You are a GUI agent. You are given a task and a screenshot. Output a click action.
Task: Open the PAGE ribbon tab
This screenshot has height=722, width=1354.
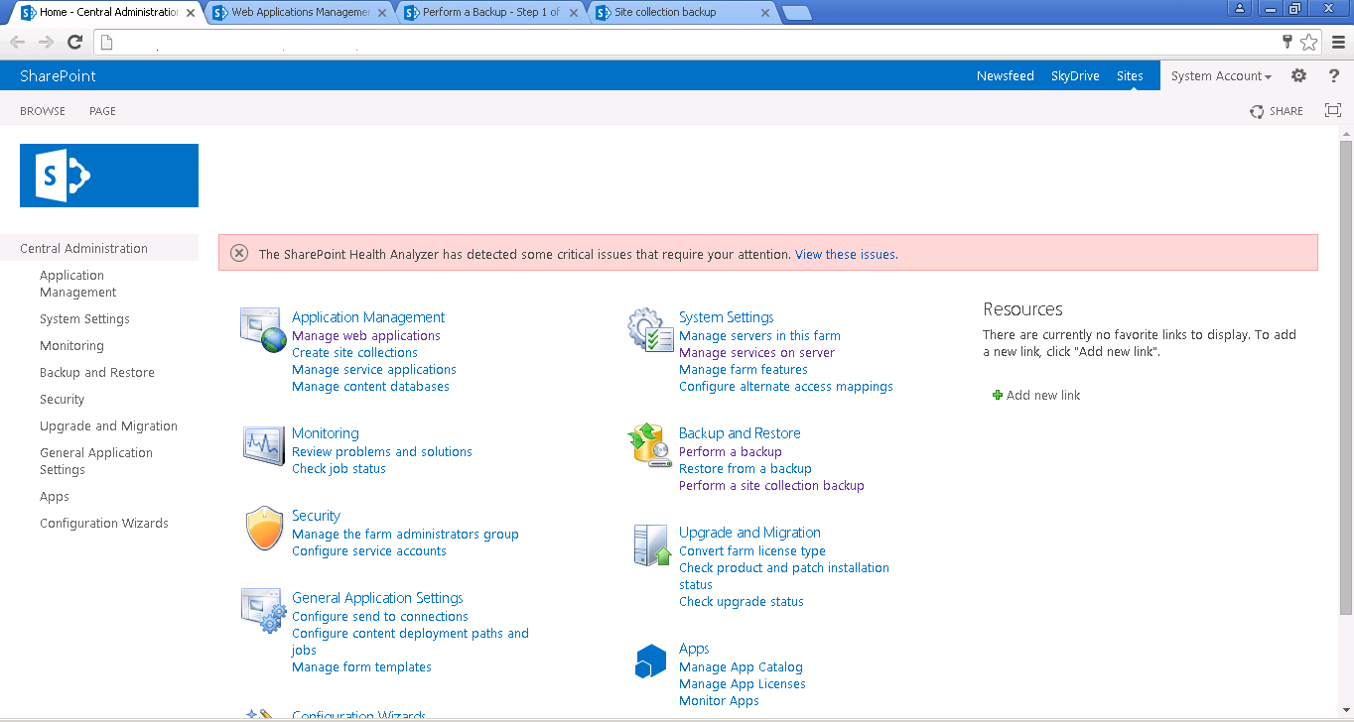(x=102, y=111)
